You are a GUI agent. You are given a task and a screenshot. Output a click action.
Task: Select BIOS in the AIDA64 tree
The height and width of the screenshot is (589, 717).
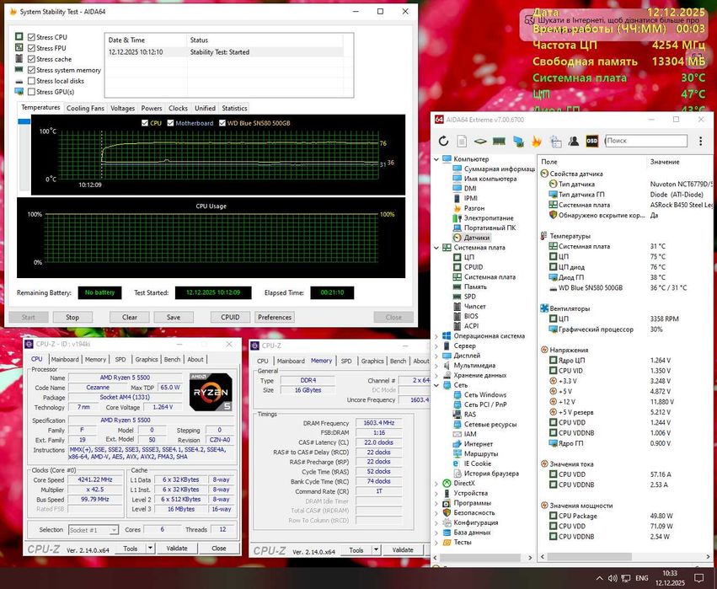(471, 316)
